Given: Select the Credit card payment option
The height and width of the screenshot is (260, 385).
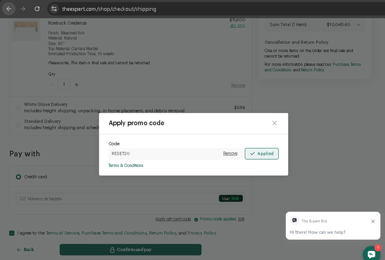Looking at the screenshot, I should tap(18, 177).
